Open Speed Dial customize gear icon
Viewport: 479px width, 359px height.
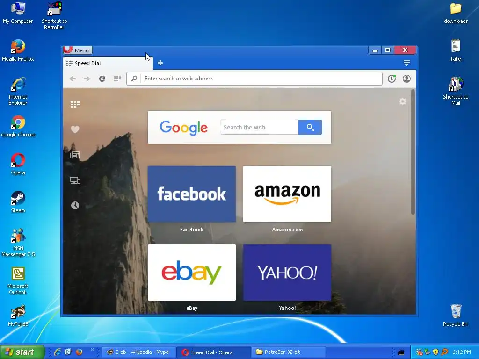(x=403, y=101)
